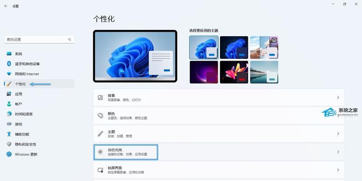Expand the 动态光效 row chevron
The width and height of the screenshot is (362, 181).
click(338, 152)
